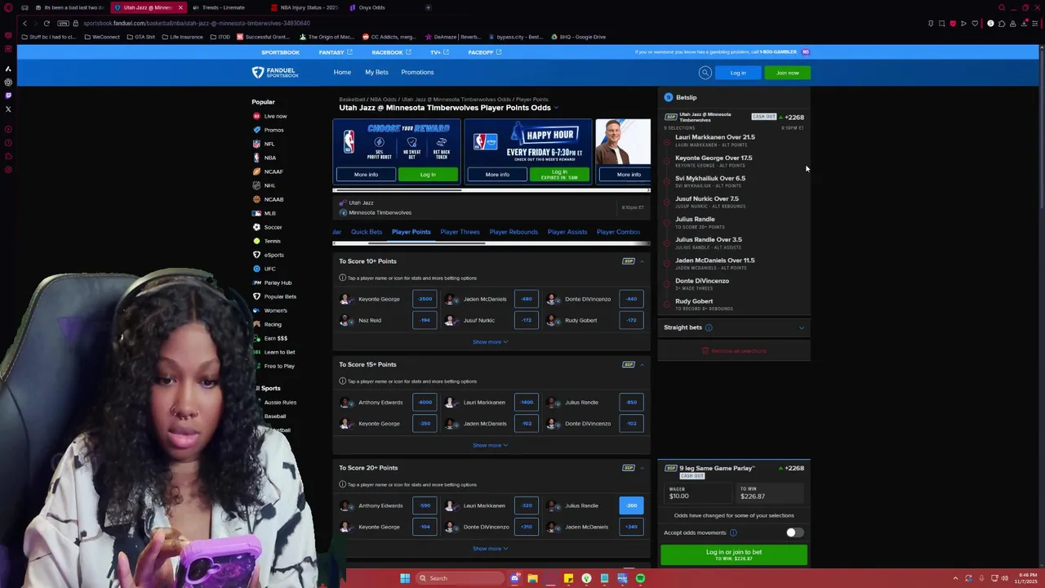This screenshot has height=588, width=1045.
Task: Select Jaden McDaniels 10+ points -480 odds
Action: click(527, 299)
